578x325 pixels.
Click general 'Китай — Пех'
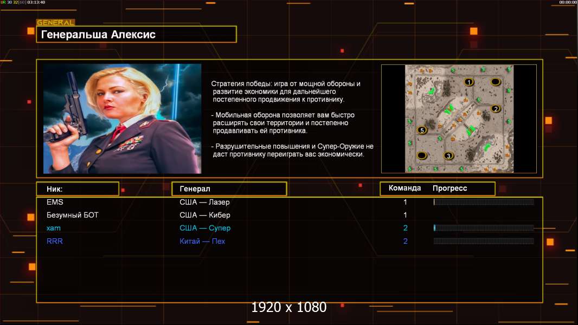pos(202,241)
